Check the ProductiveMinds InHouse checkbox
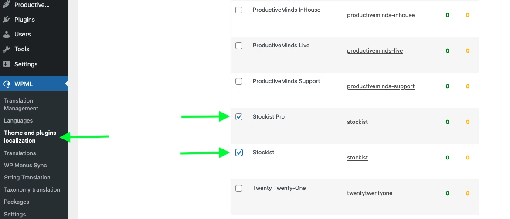The height and width of the screenshot is (219, 510). pyautogui.click(x=239, y=10)
